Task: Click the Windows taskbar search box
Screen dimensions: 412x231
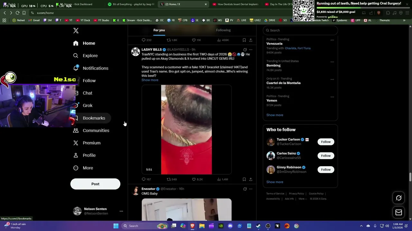Action: pos(145,226)
